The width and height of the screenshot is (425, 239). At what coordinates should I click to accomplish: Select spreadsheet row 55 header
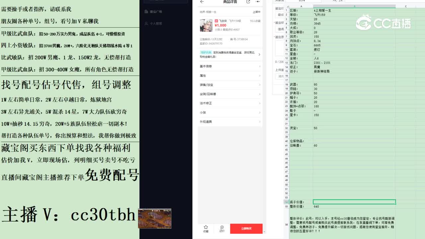click(286, 206)
